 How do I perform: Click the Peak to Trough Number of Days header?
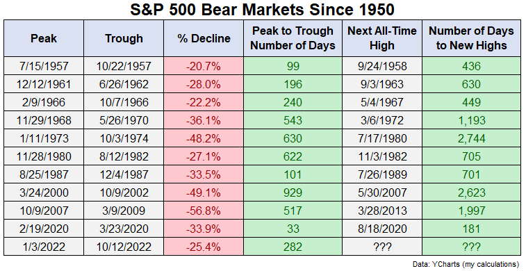tap(293, 38)
